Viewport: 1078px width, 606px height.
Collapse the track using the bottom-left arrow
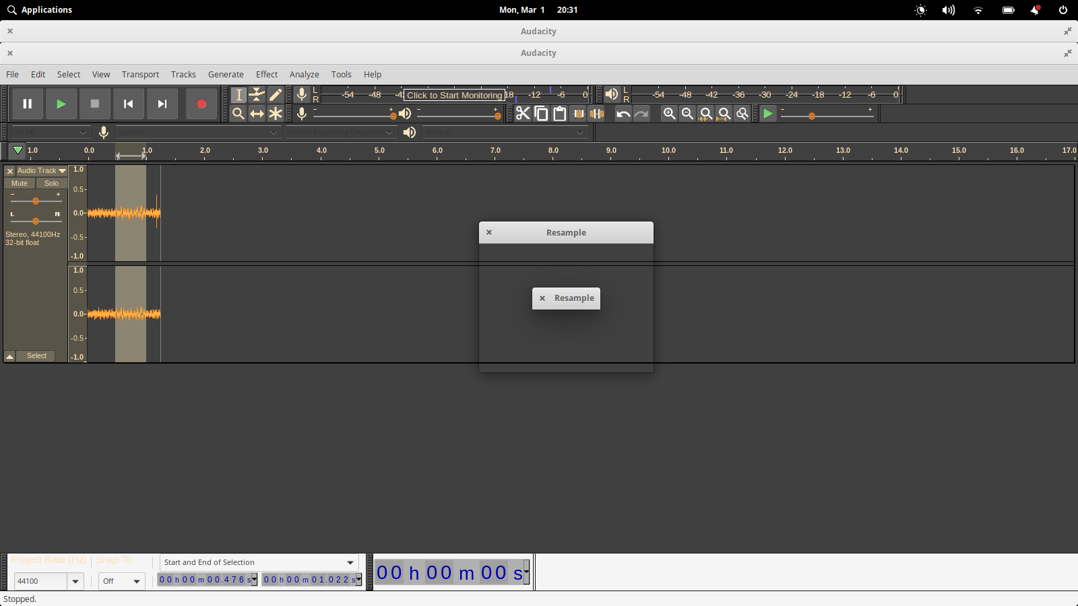[10, 356]
